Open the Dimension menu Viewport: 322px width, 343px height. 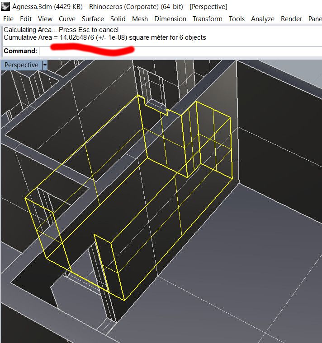[170, 19]
